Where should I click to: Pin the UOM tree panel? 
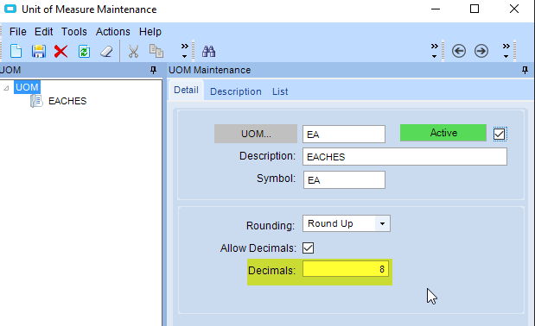click(x=153, y=70)
